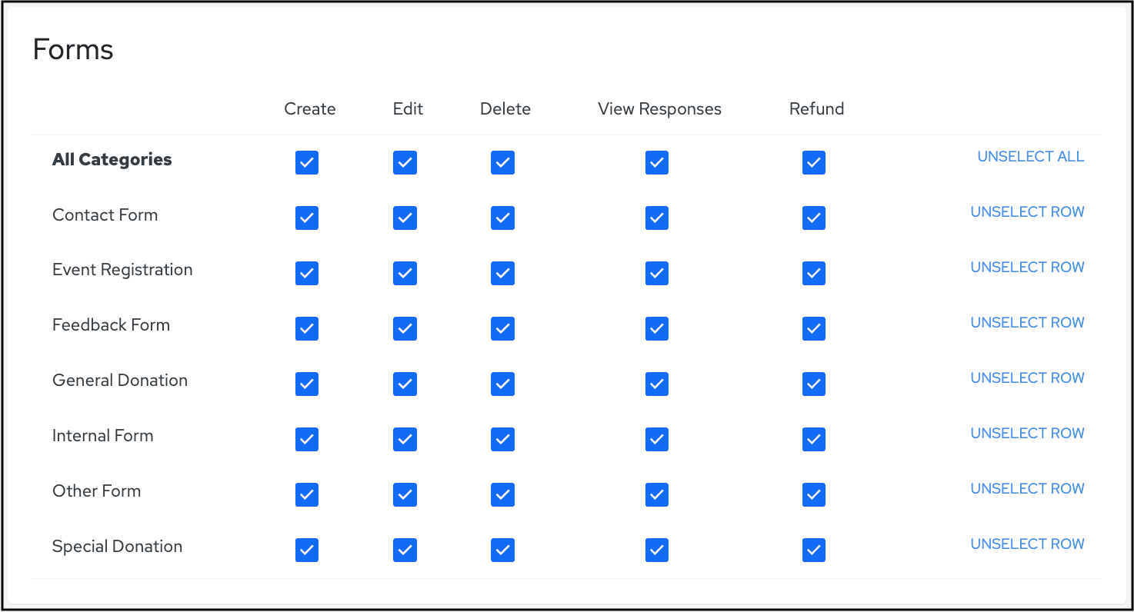Toggle View Responses for Feedback Form
Viewport: 1134px width, 612px height.
[657, 329]
